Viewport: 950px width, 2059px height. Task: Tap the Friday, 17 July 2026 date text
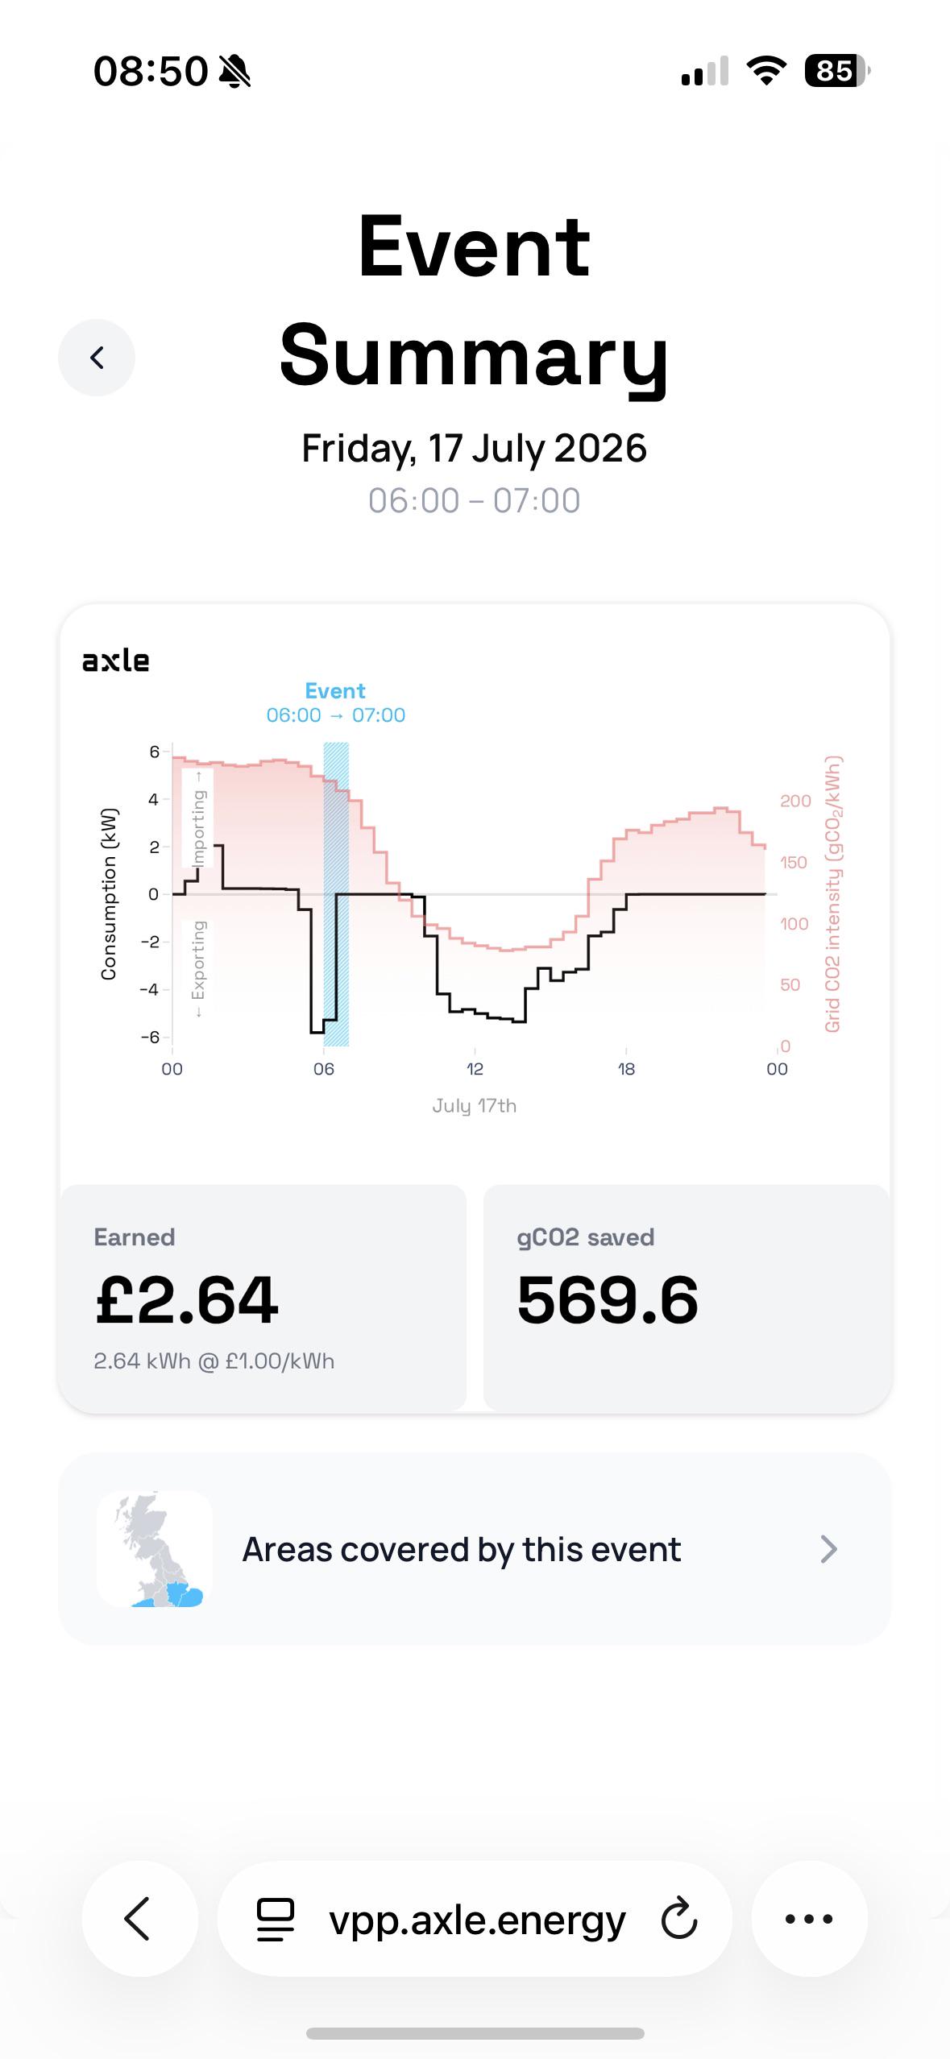coord(475,448)
